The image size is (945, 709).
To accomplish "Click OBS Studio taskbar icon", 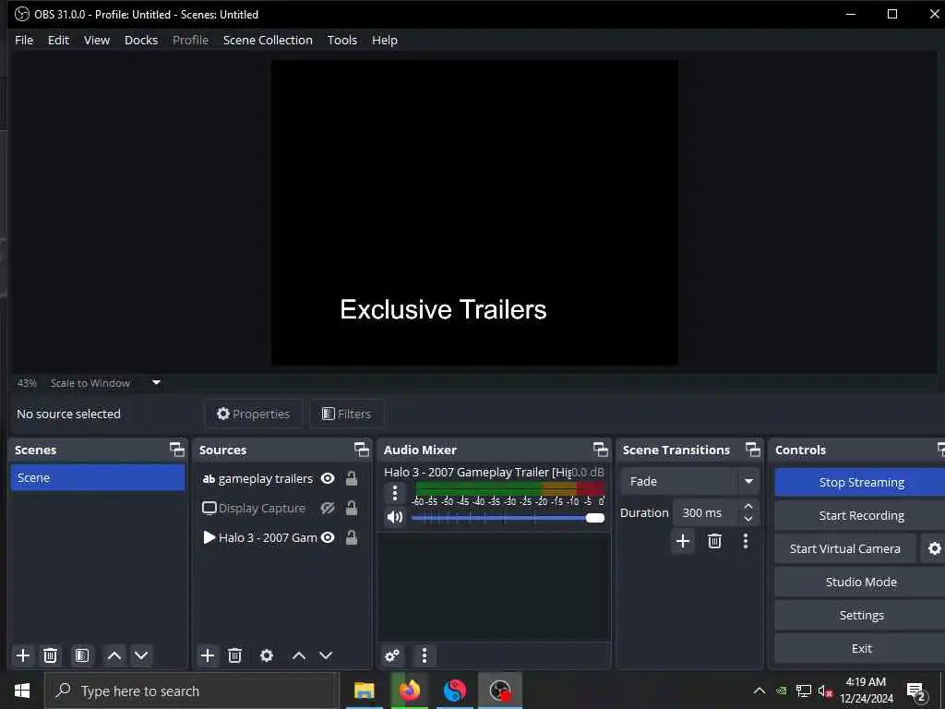I will coord(500,691).
